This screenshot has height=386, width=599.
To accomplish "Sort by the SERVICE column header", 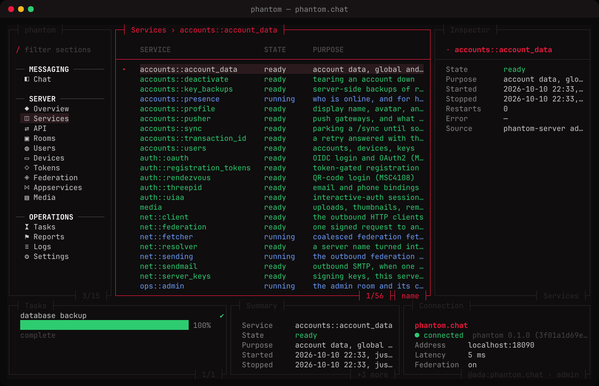I will tap(155, 50).
